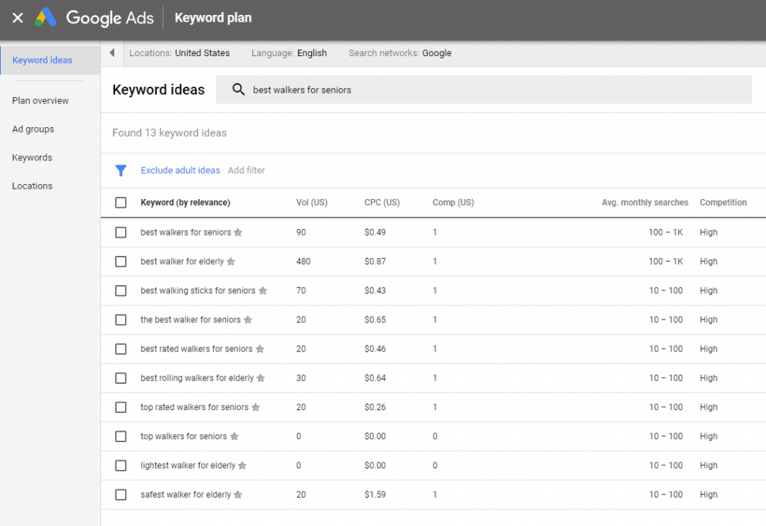
Task: Click the blue filter funnel icon
Action: (x=120, y=171)
